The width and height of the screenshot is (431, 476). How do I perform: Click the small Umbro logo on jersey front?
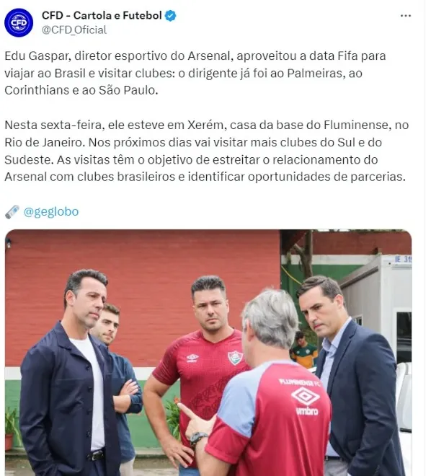[192, 358]
